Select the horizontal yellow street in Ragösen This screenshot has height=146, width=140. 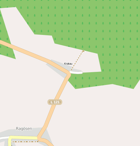24,138
